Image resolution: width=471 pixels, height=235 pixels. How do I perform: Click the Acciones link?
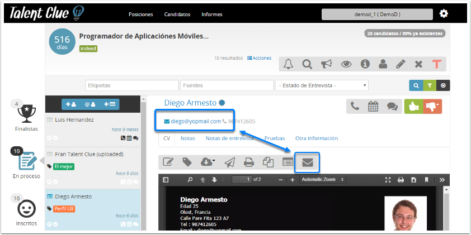pos(259,58)
